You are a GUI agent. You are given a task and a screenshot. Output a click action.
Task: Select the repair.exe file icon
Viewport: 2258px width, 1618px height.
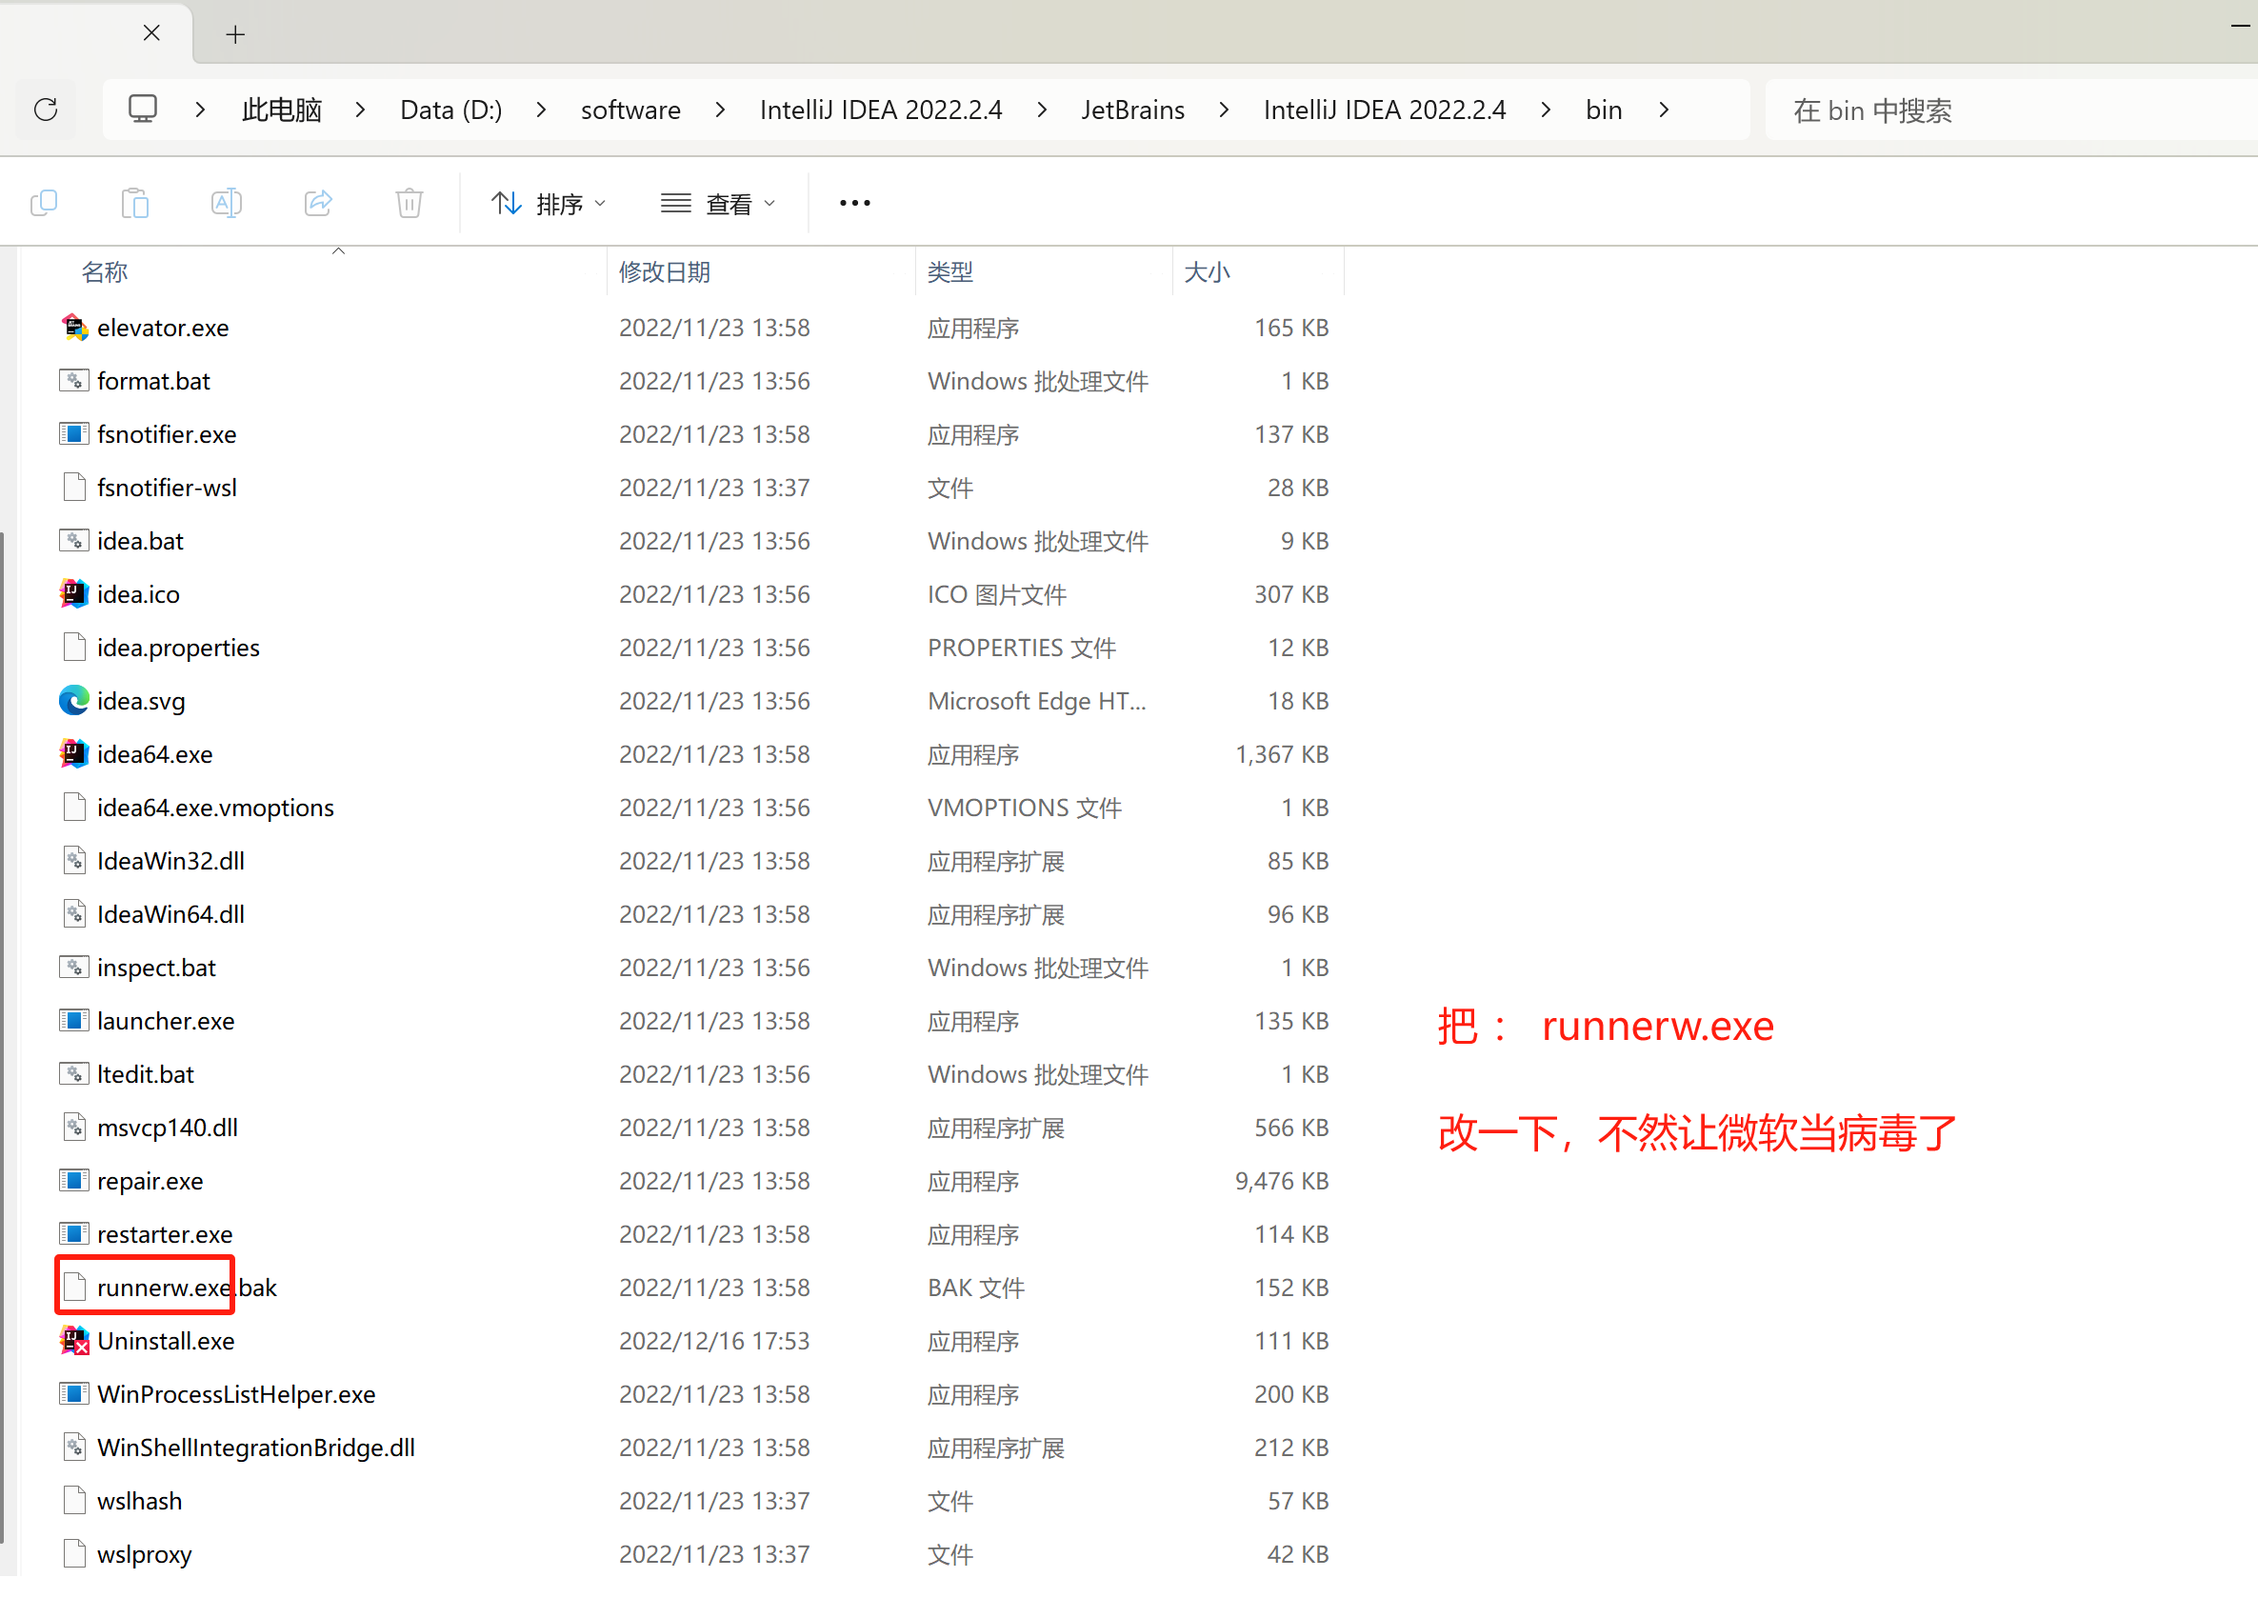click(x=74, y=1181)
